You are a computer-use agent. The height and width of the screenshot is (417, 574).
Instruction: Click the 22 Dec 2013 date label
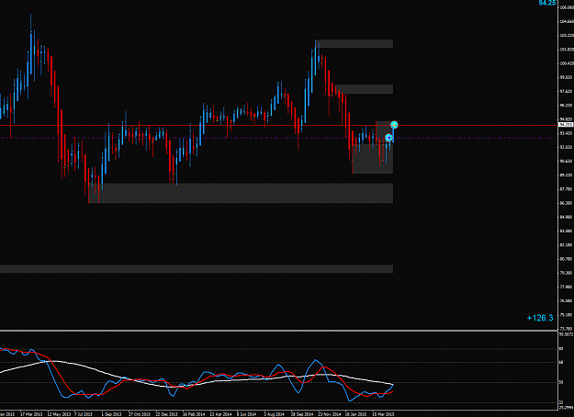[167, 414]
